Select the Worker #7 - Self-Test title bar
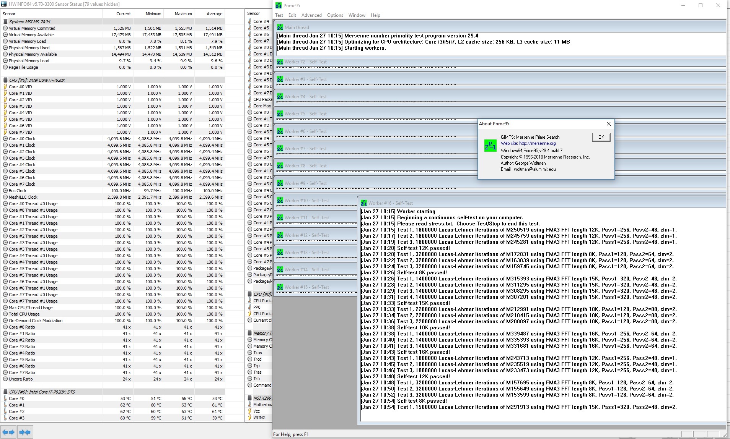This screenshot has height=439, width=730. point(500,149)
